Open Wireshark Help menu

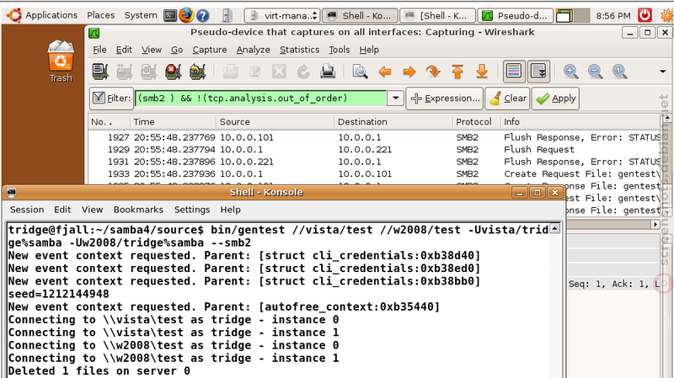tap(369, 50)
